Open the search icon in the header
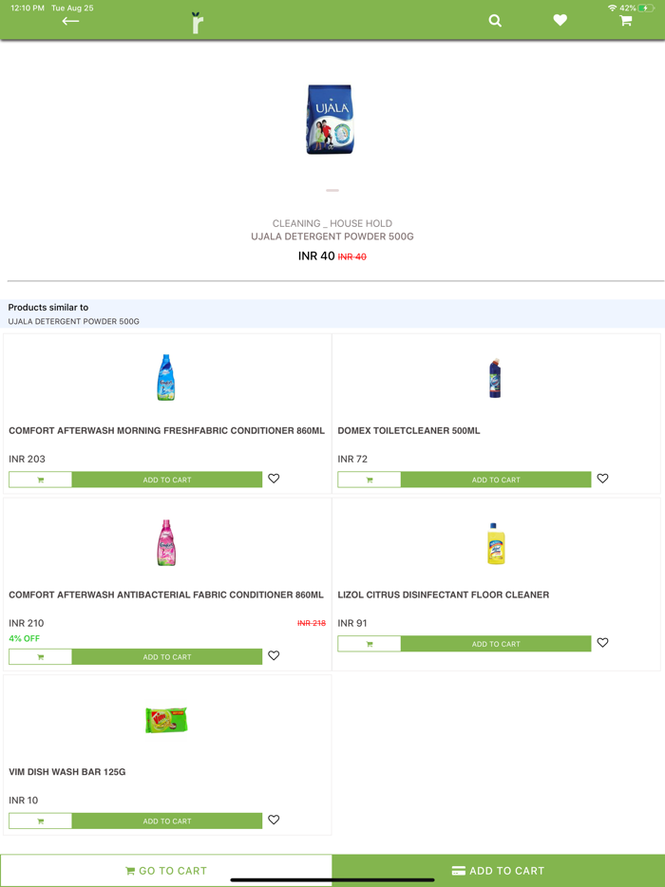This screenshot has width=665, height=887. click(x=495, y=20)
